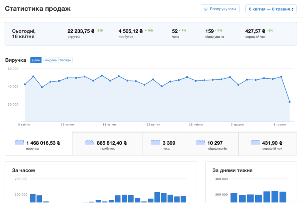Open the date range dropdown 8 квітня — 8 травня
This screenshot has width=304, height=203.
(271, 9)
